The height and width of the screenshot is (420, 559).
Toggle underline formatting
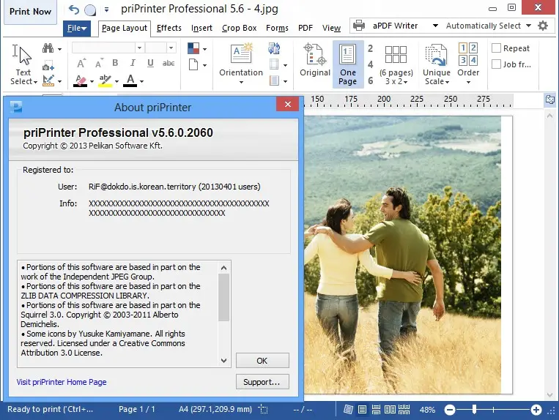(150, 63)
